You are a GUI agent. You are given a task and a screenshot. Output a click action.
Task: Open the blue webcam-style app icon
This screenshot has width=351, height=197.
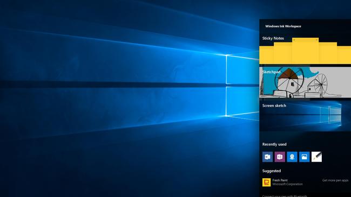pyautogui.click(x=292, y=157)
